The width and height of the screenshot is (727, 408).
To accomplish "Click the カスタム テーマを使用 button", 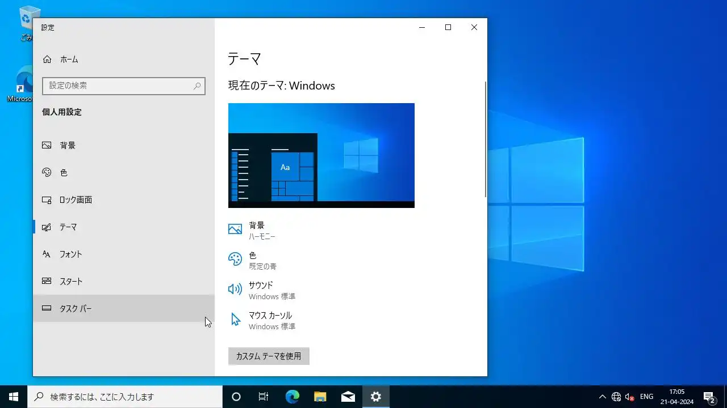I will coord(269,356).
